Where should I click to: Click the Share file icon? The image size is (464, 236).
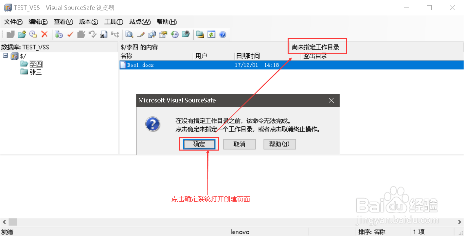104,34
